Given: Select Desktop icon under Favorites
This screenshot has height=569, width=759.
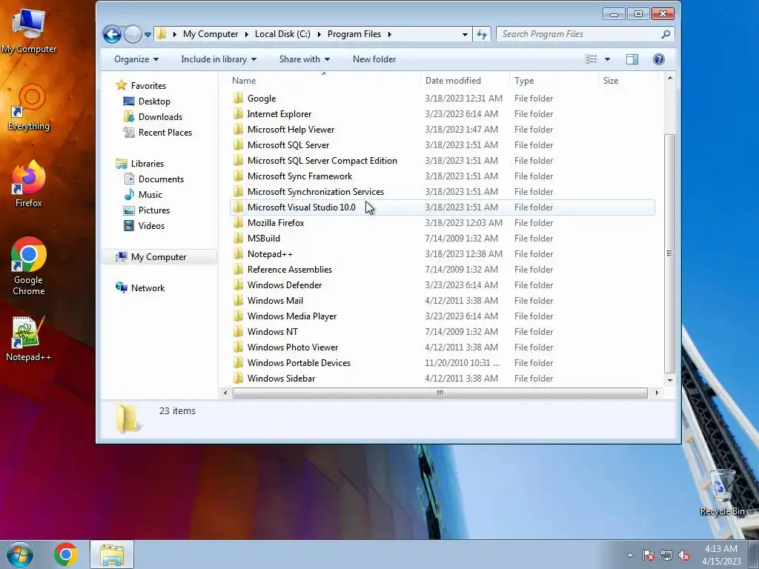Looking at the screenshot, I should pos(129,101).
